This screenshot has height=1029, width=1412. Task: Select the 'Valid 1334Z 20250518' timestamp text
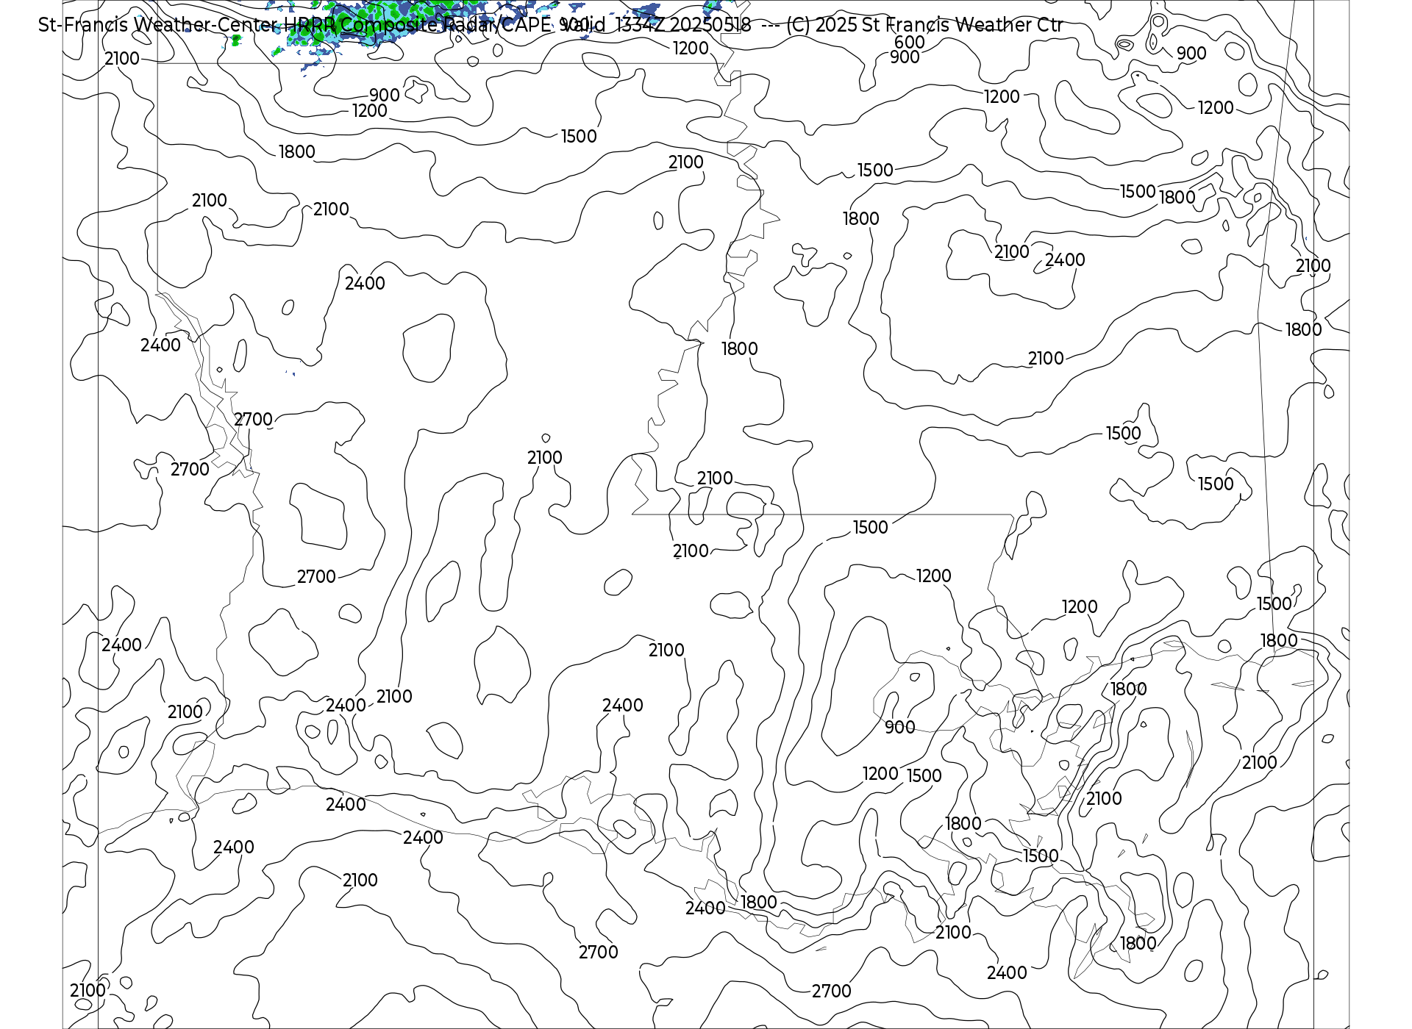pyautogui.click(x=655, y=25)
